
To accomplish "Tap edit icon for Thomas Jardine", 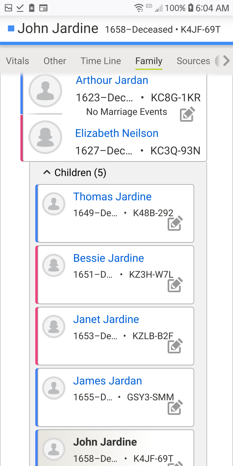I will pos(175,223).
